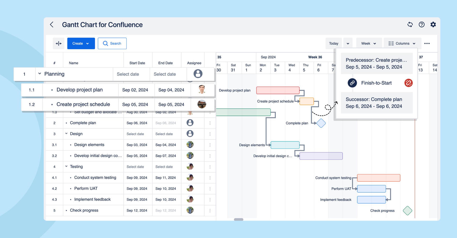The width and height of the screenshot is (457, 238).
Task: Click the Implement feedback blue bar
Action: 371,200
